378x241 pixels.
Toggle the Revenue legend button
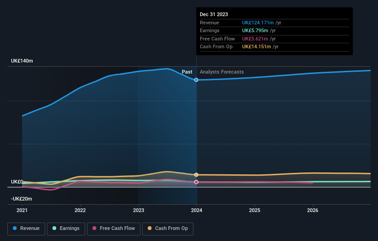(26, 229)
